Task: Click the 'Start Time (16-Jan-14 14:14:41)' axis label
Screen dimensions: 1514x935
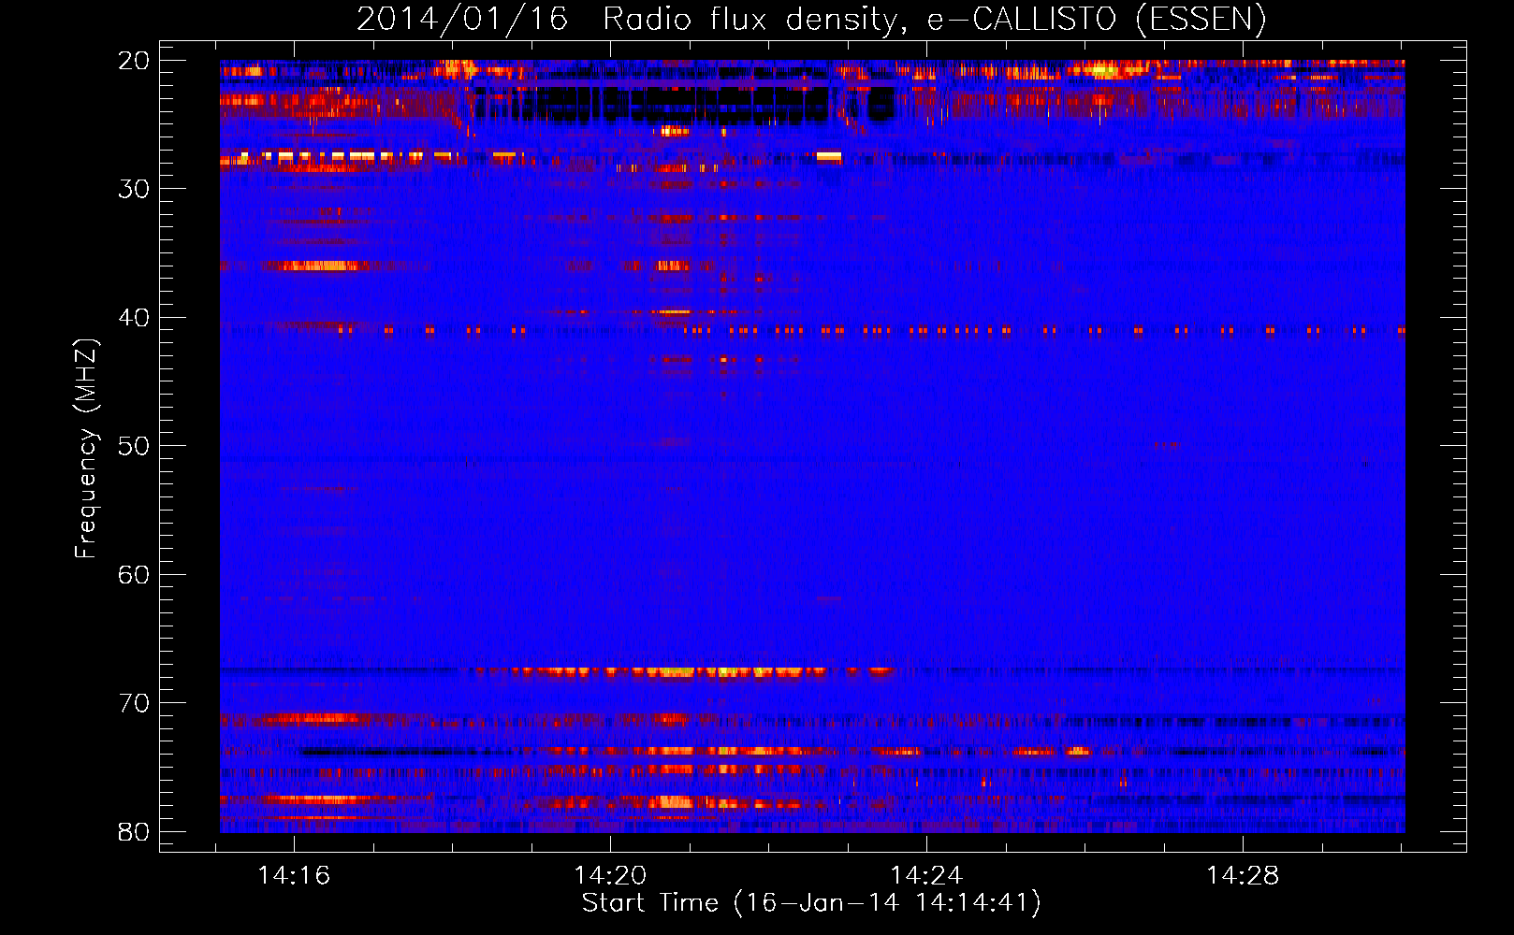Action: tap(811, 903)
